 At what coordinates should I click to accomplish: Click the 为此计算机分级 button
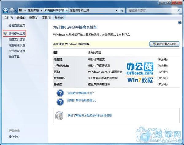coord(164,44)
